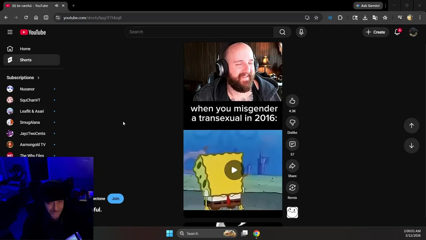The height and width of the screenshot is (240, 426).
Task: Click the browser address bar URL
Action: point(93,18)
